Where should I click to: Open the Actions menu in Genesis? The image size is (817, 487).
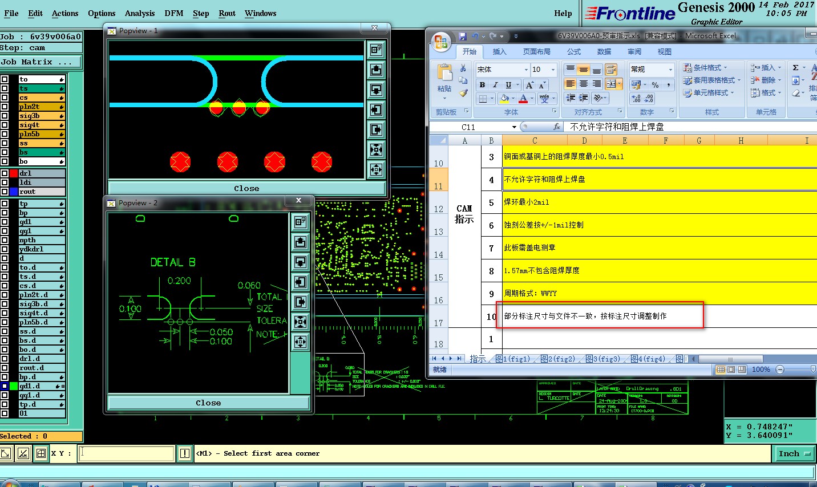pos(65,13)
